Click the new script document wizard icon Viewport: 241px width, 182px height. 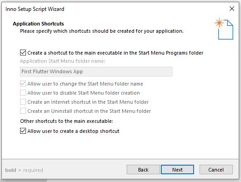tap(224, 29)
